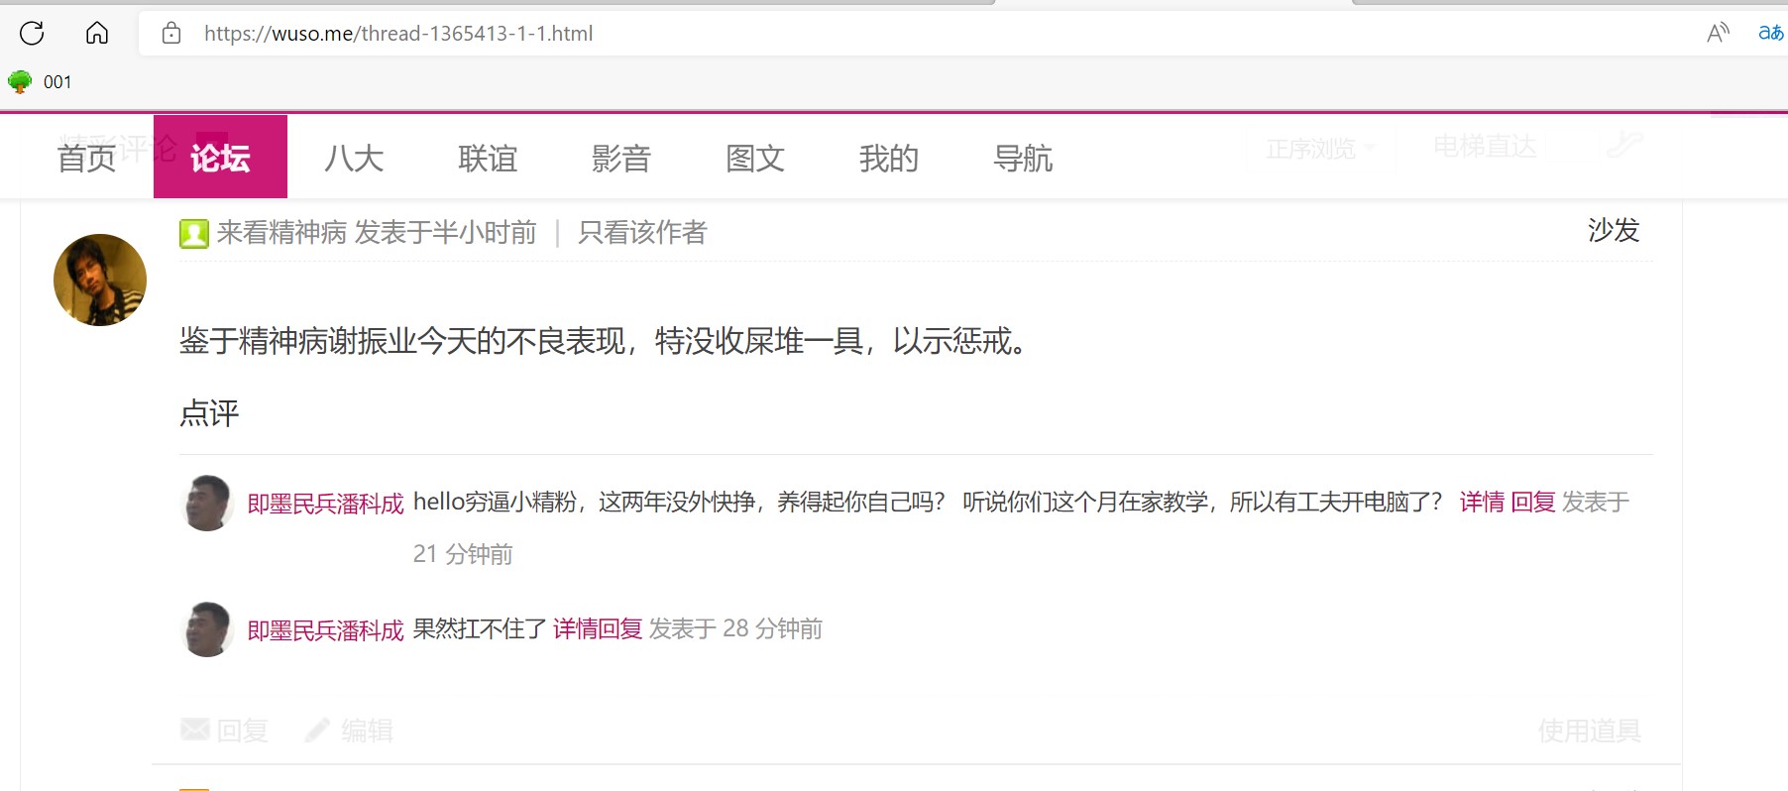Click the post author's large avatar
This screenshot has height=791, width=1788.
pos(100,281)
